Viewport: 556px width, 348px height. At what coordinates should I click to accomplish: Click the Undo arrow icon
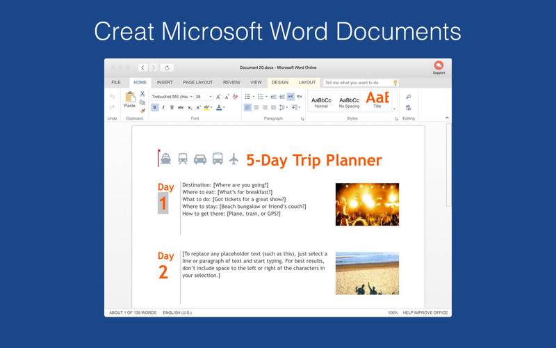tap(112, 97)
